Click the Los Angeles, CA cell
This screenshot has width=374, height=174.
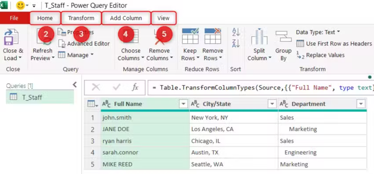click(x=234, y=129)
